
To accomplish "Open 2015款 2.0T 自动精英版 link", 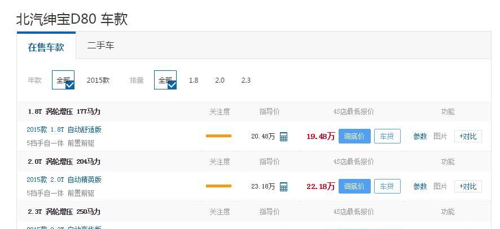I will tap(64, 179).
